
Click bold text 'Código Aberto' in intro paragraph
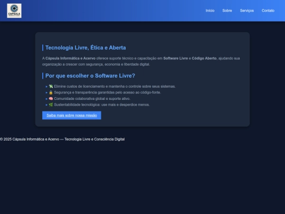(x=204, y=59)
